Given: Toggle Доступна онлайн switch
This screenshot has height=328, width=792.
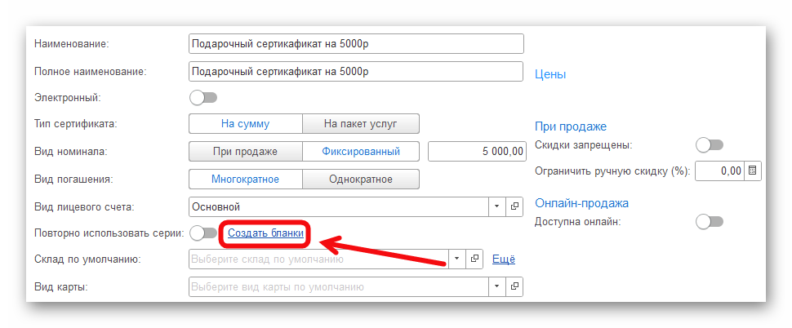Looking at the screenshot, I should (710, 222).
